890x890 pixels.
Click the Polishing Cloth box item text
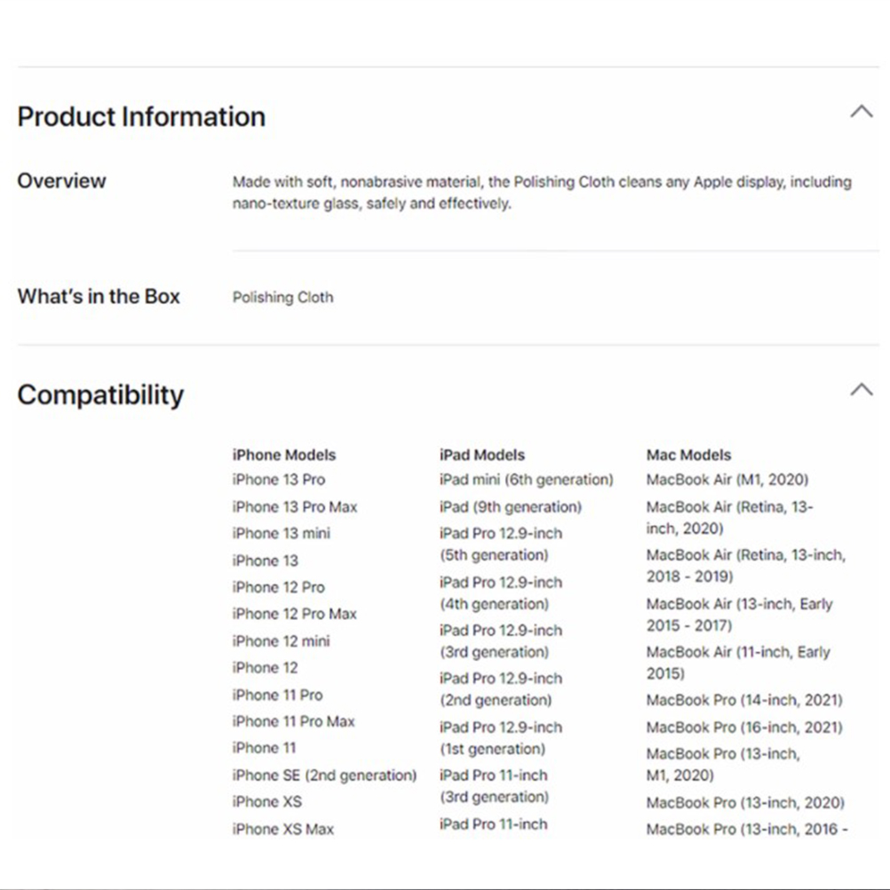pos(282,298)
